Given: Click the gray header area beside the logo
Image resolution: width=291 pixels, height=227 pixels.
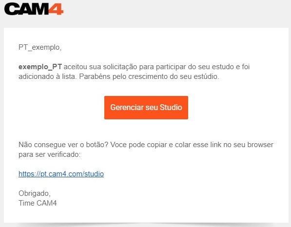Looking at the screenshot, I should click(x=176, y=13).
